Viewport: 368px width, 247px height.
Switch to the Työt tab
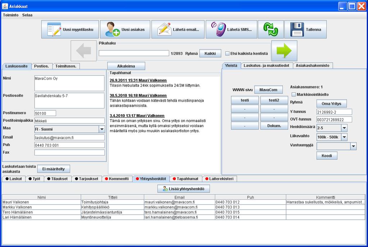(34, 179)
